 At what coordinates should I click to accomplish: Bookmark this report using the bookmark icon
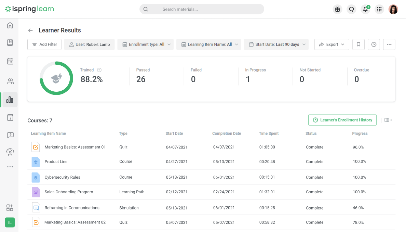tap(358, 44)
